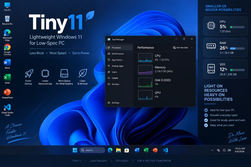The height and width of the screenshot is (167, 251).
Task: Open Excel from the taskbar
Action: click(x=146, y=150)
